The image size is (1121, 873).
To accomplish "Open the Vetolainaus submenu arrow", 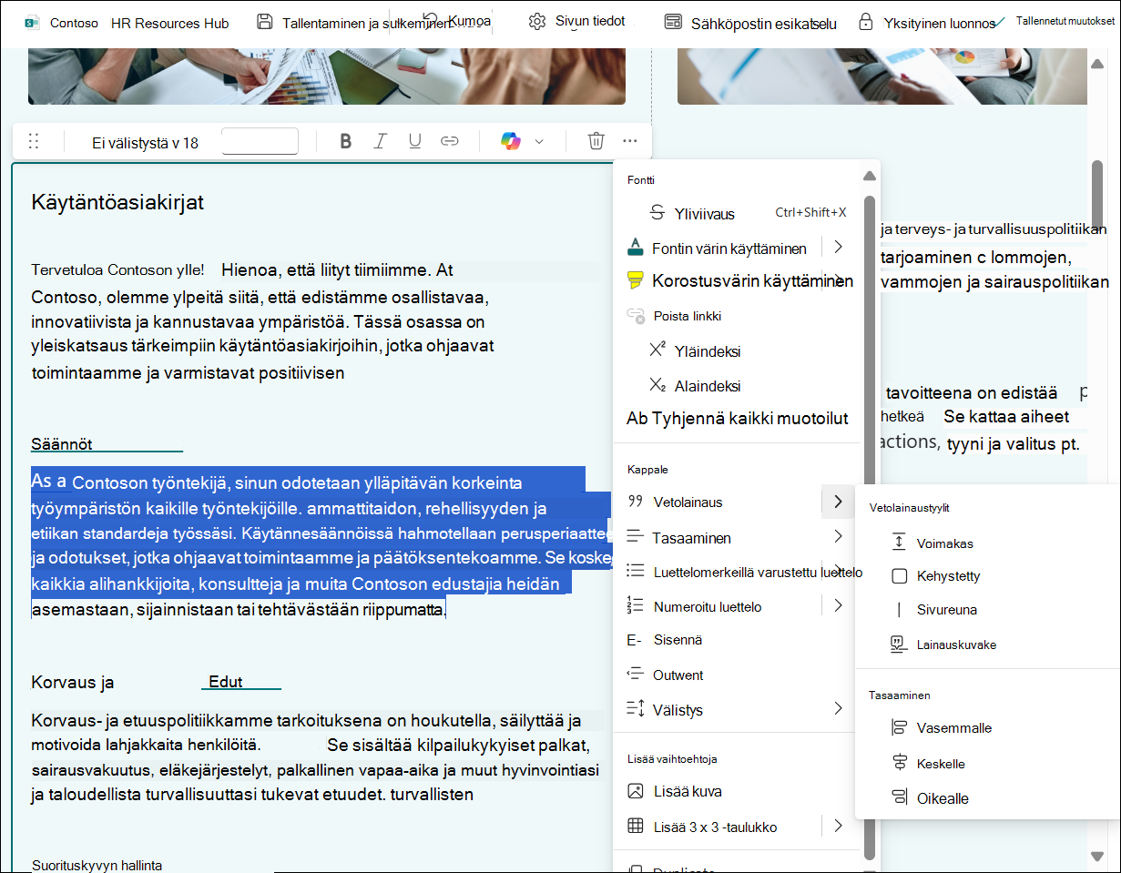I will click(837, 502).
